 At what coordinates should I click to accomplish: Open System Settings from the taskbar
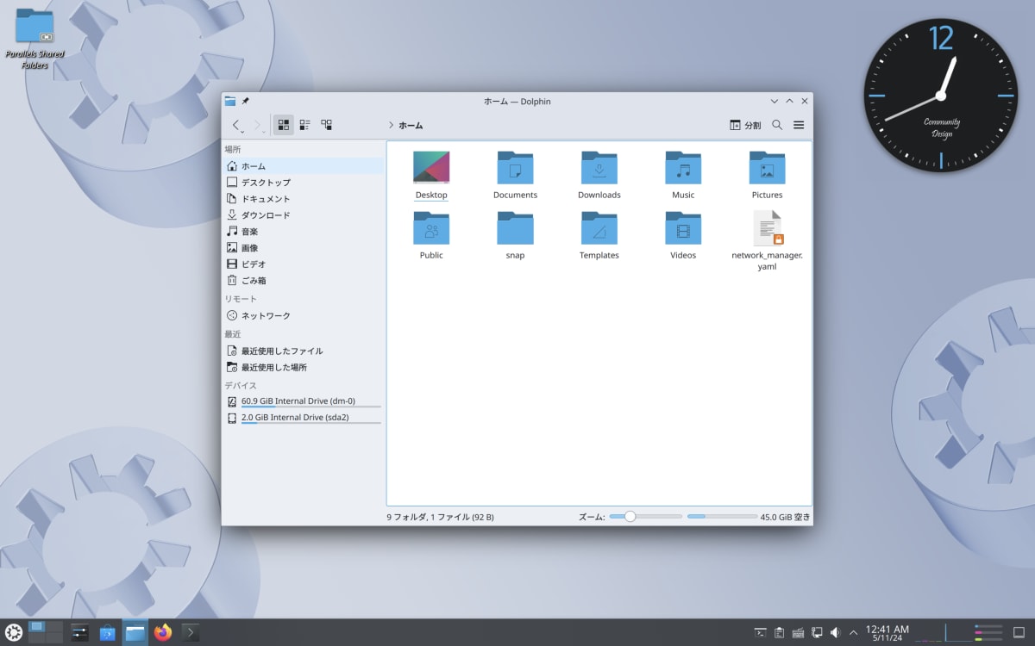pos(79,633)
